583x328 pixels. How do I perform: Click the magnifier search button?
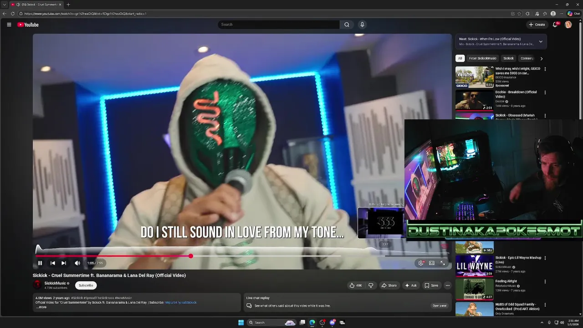(347, 25)
